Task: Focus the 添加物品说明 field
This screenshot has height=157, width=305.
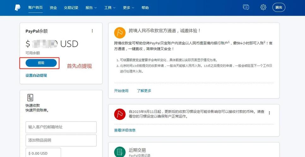Action: tap(61, 140)
